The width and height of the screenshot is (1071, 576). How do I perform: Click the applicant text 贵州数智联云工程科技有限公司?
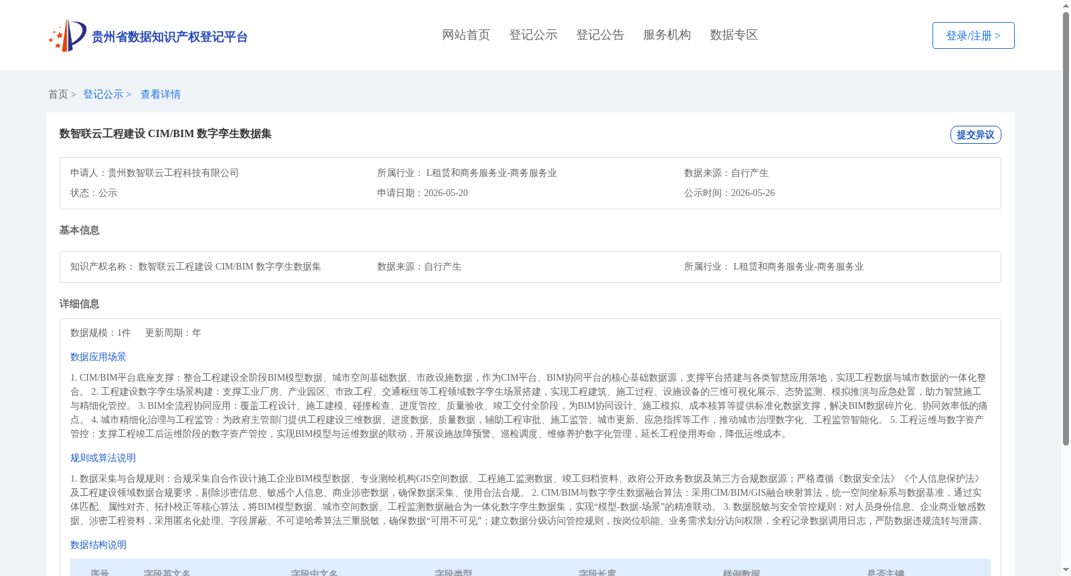click(173, 173)
